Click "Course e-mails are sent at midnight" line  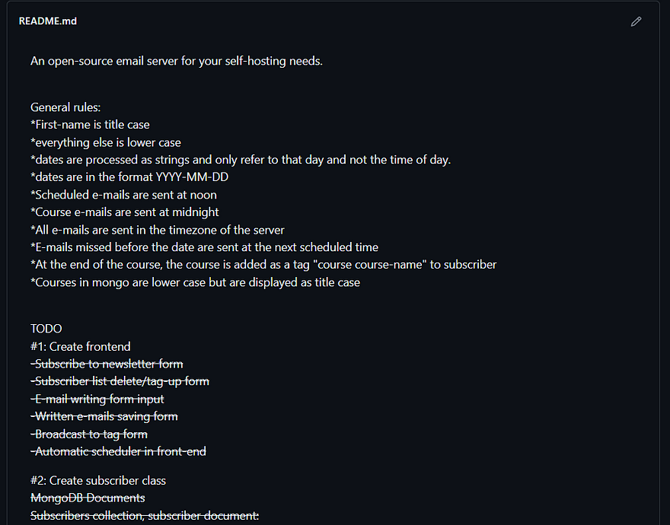tap(125, 212)
